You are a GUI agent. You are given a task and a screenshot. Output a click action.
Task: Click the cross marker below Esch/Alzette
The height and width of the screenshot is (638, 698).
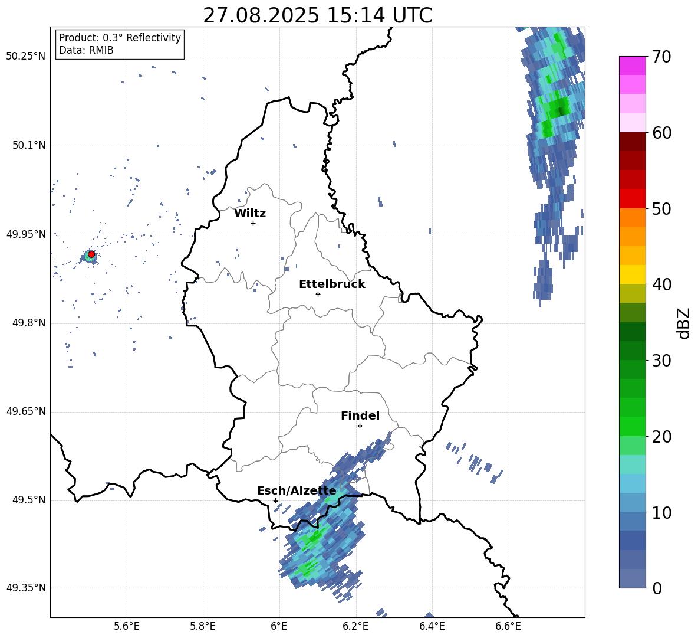tap(275, 500)
